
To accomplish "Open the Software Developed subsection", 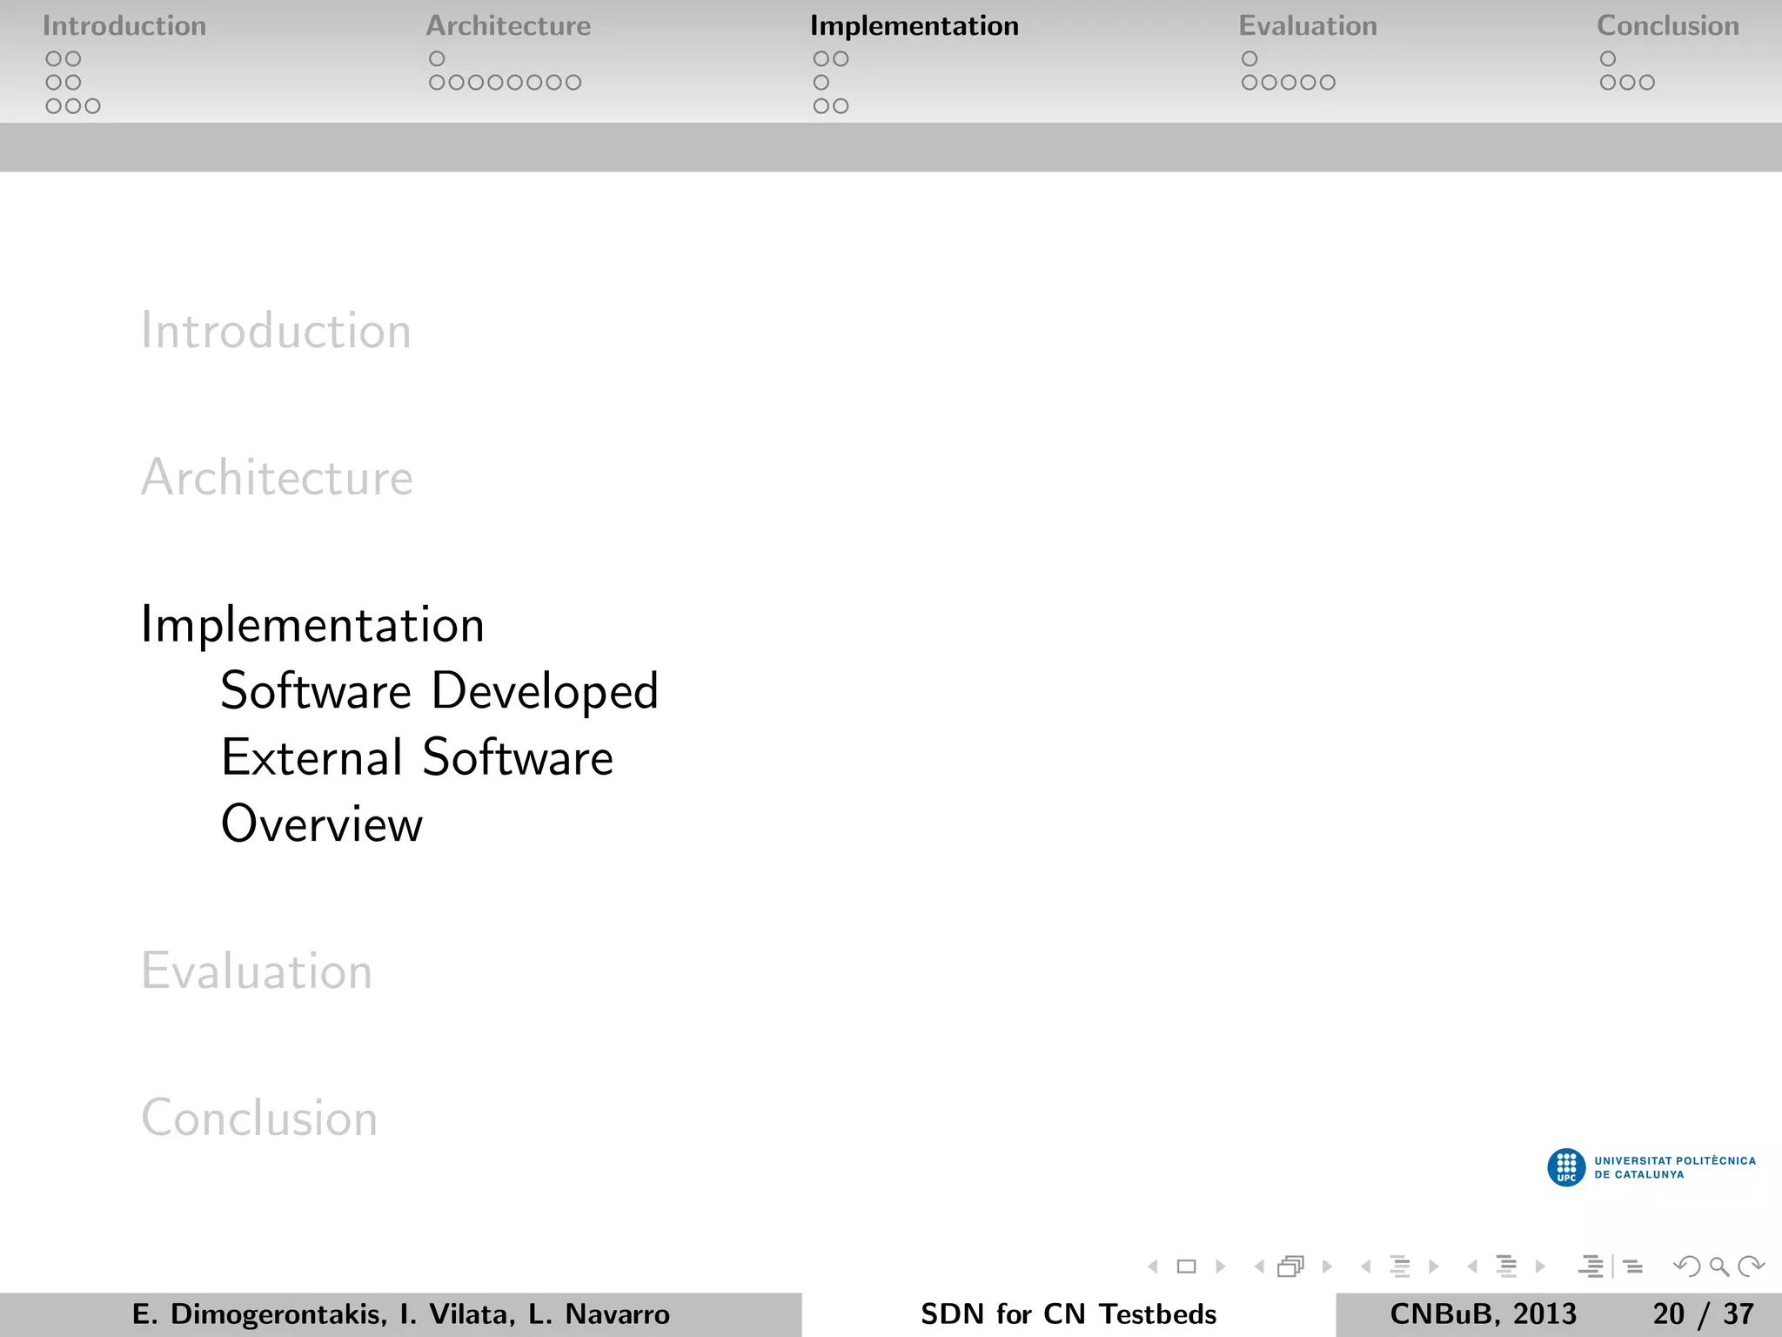I will pos(439,692).
